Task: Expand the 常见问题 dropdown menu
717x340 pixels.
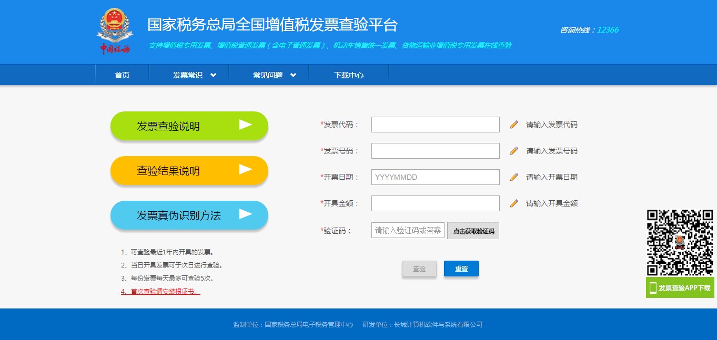Action: (x=269, y=75)
